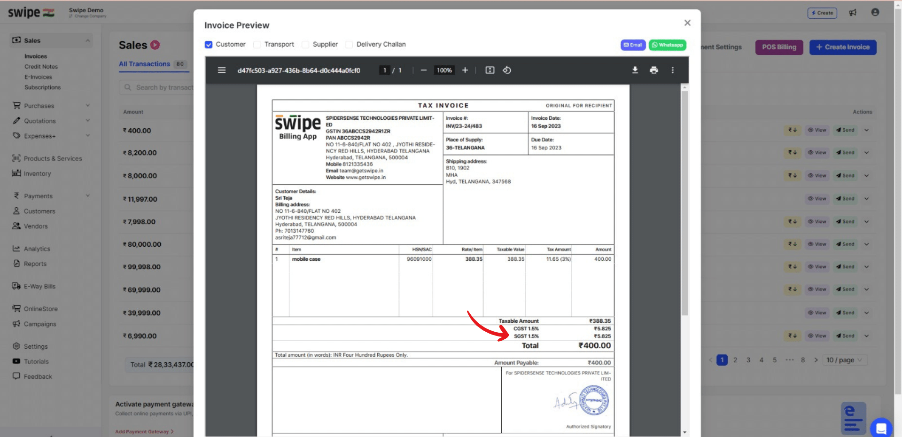Click the 100% zoom level control

[x=443, y=70]
